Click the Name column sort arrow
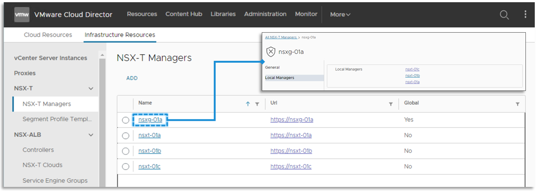Image resolution: width=537 pixels, height=191 pixels. 248,104
